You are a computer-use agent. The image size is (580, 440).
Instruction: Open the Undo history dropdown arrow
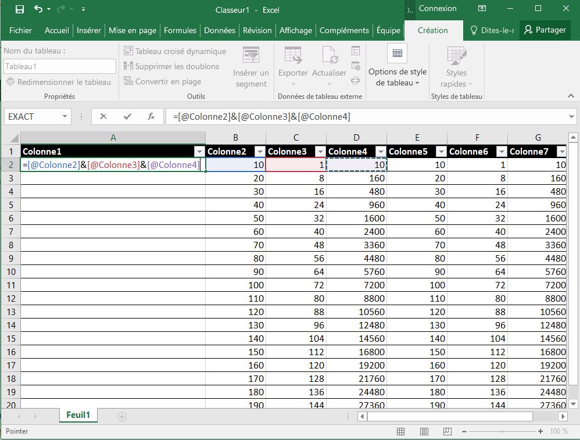pyautogui.click(x=49, y=9)
